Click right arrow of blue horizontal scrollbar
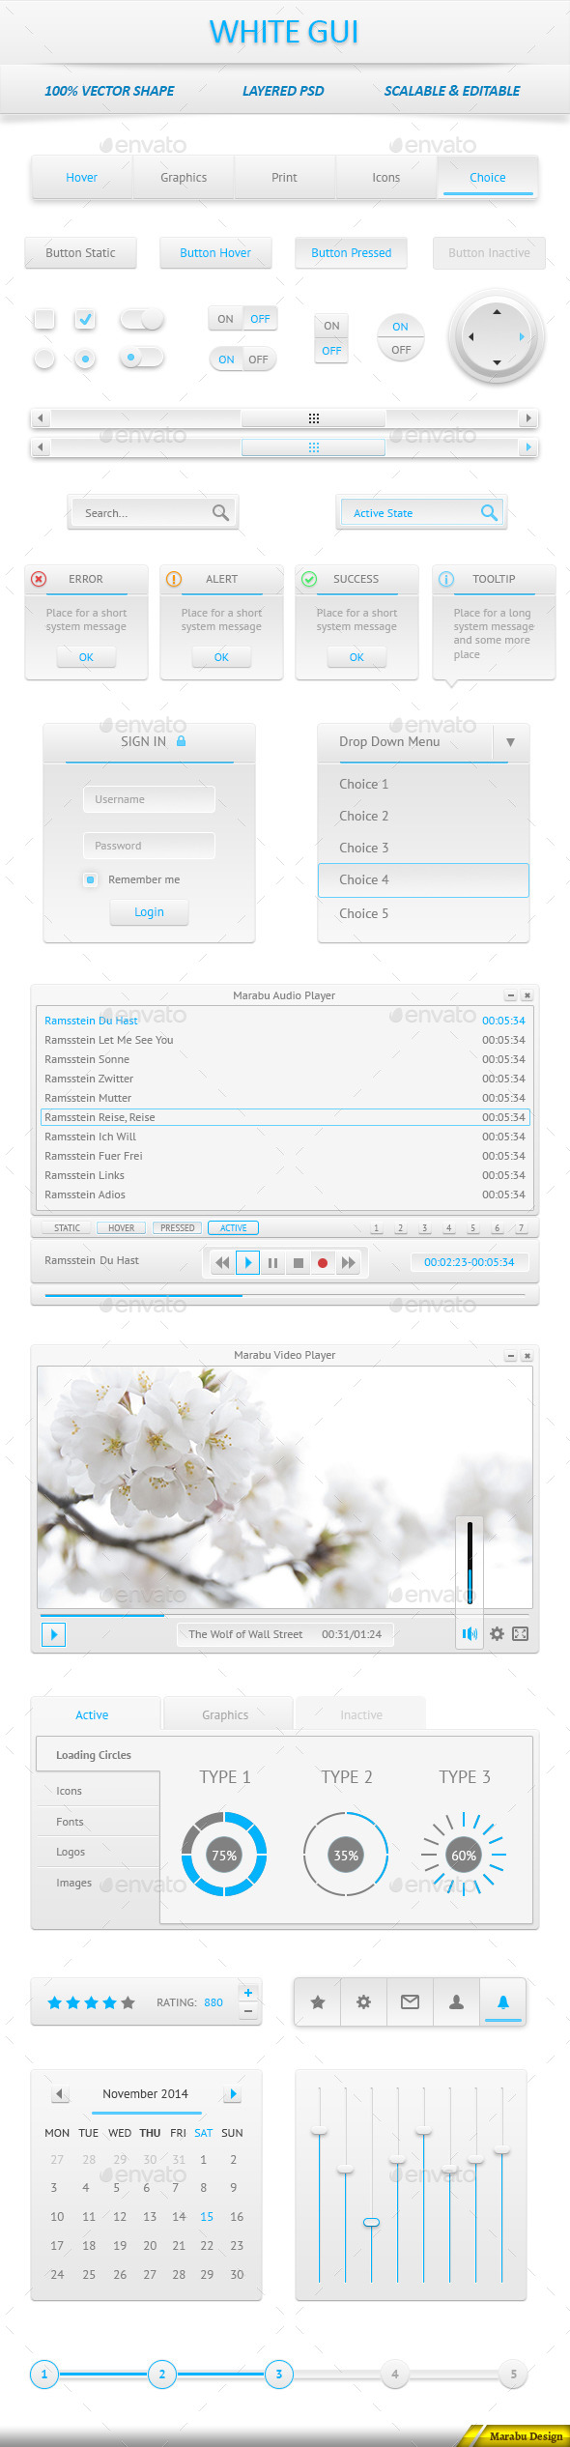570x2447 pixels. point(528,447)
